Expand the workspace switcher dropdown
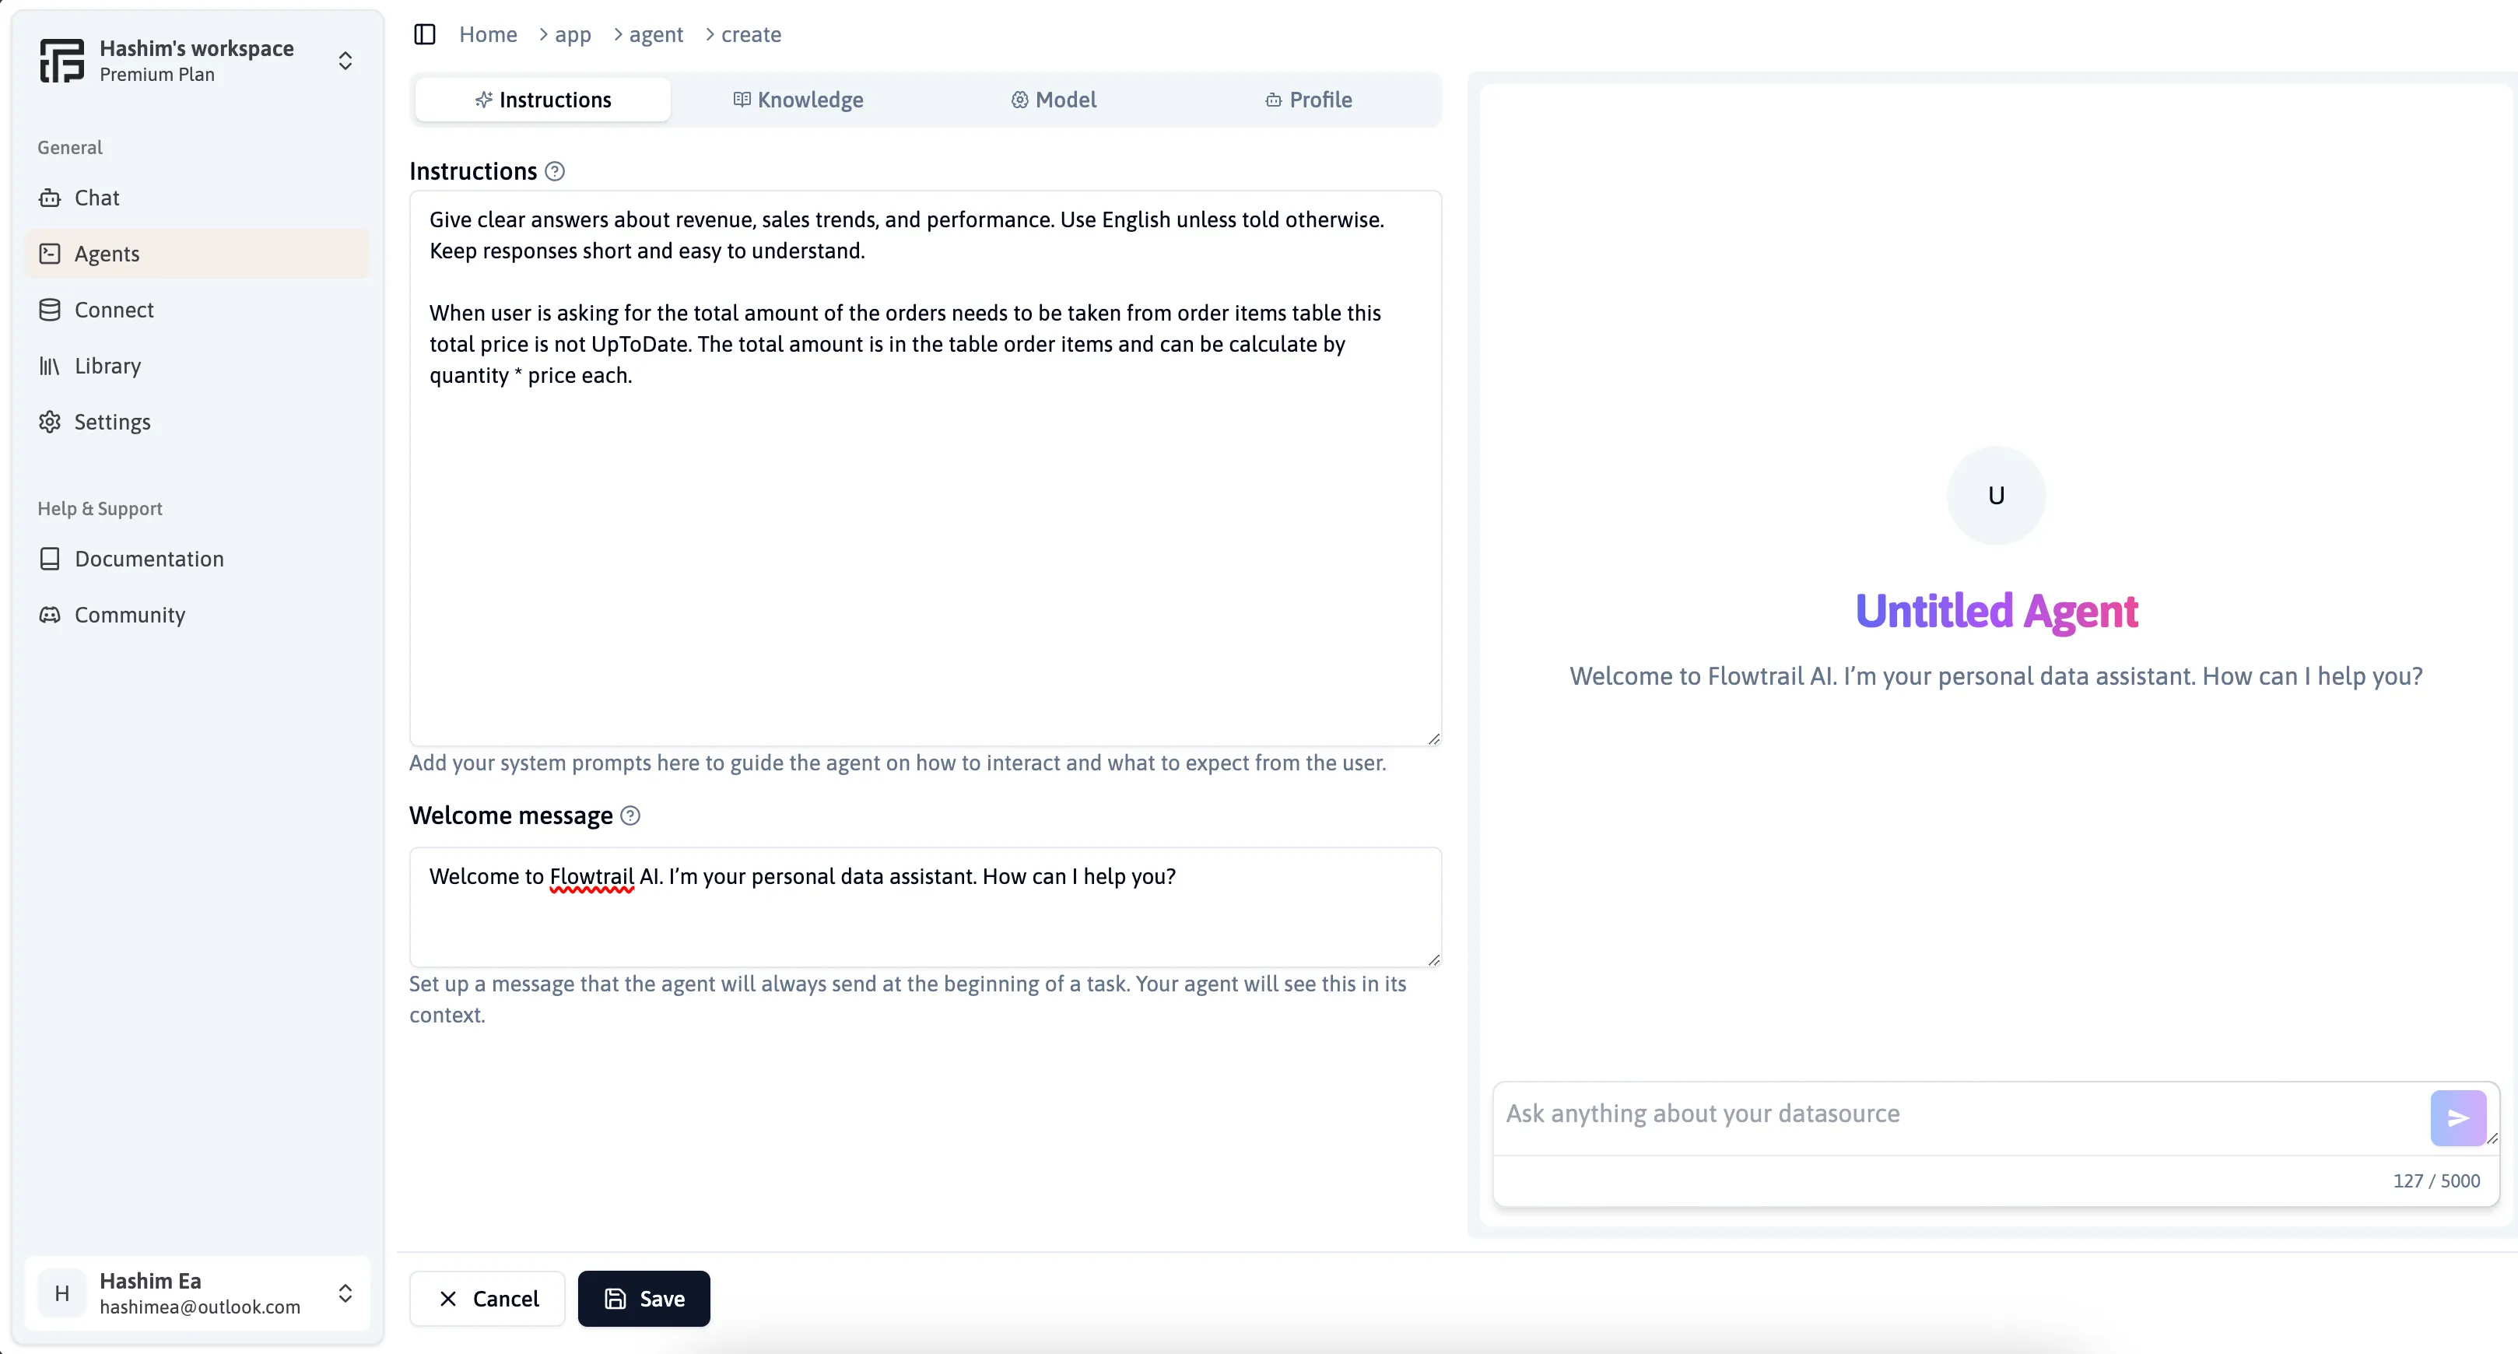The height and width of the screenshot is (1354, 2518). coord(345,60)
